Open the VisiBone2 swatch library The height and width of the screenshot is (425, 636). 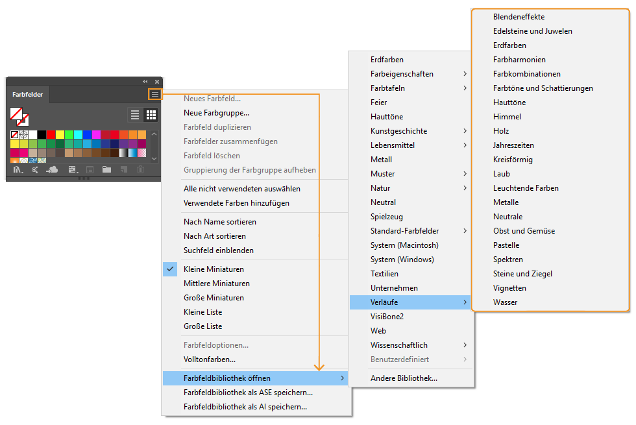click(x=410, y=317)
